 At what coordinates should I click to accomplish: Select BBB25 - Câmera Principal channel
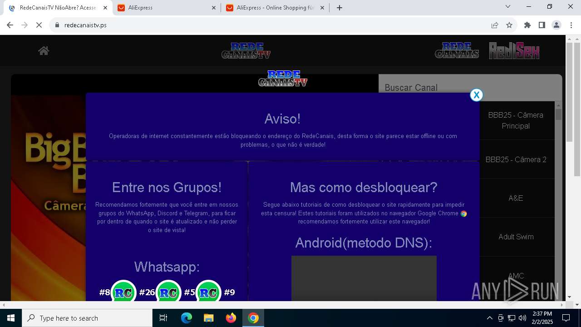[516, 120]
